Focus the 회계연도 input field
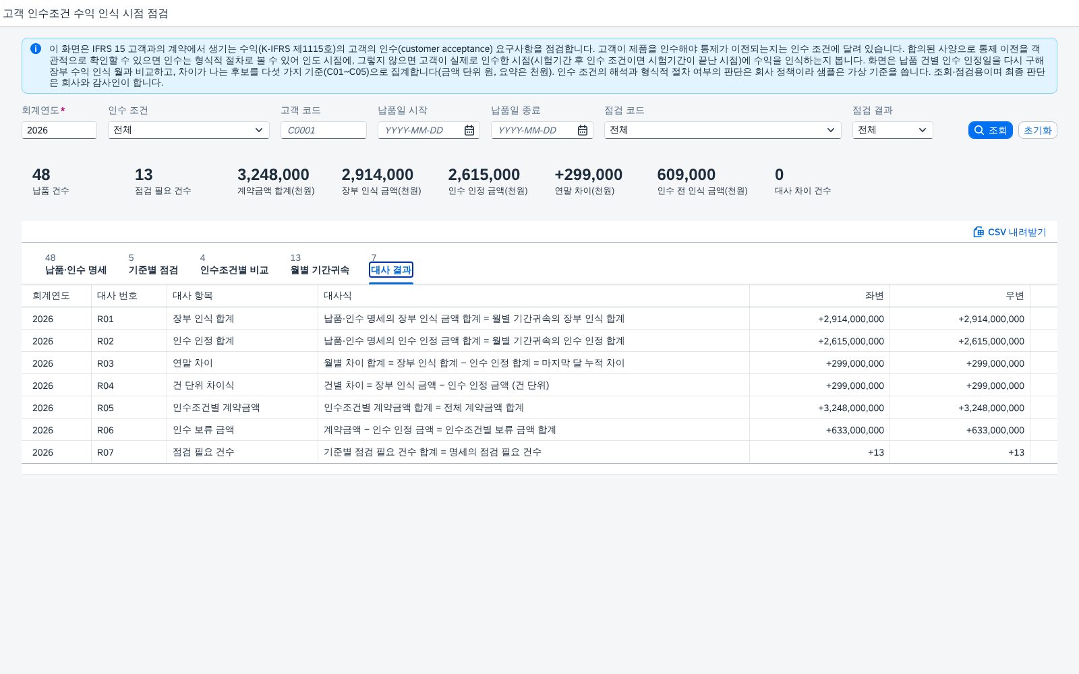The height and width of the screenshot is (674, 1079). pyautogui.click(x=59, y=130)
